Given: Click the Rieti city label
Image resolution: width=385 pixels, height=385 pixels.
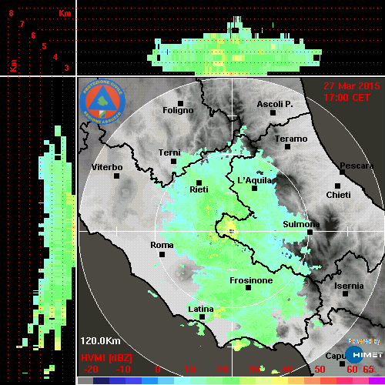Looking at the screenshot, I should [199, 189].
